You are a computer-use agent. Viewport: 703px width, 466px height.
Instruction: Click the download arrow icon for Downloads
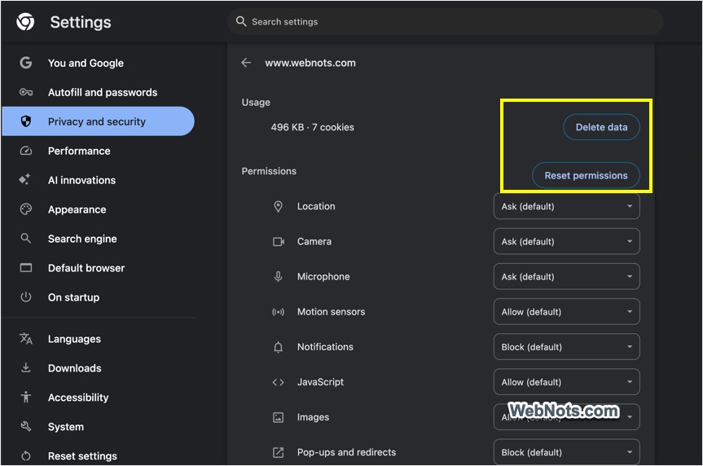coord(25,367)
